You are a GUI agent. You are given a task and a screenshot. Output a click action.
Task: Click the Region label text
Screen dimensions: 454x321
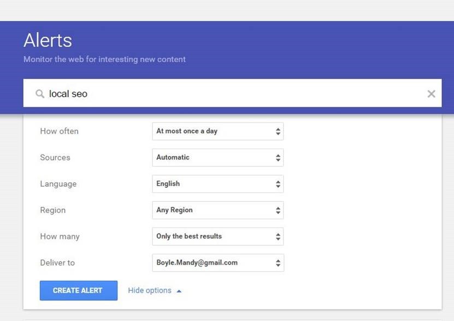(x=52, y=210)
